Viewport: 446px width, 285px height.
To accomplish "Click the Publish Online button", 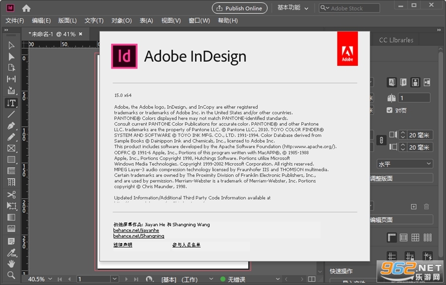I will (x=239, y=8).
